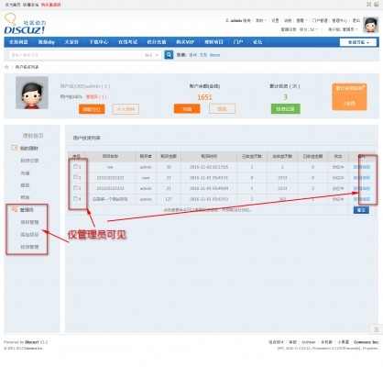Open the 购买VIP nav tab
Viewport: 383px width, 367px height.
185,42
